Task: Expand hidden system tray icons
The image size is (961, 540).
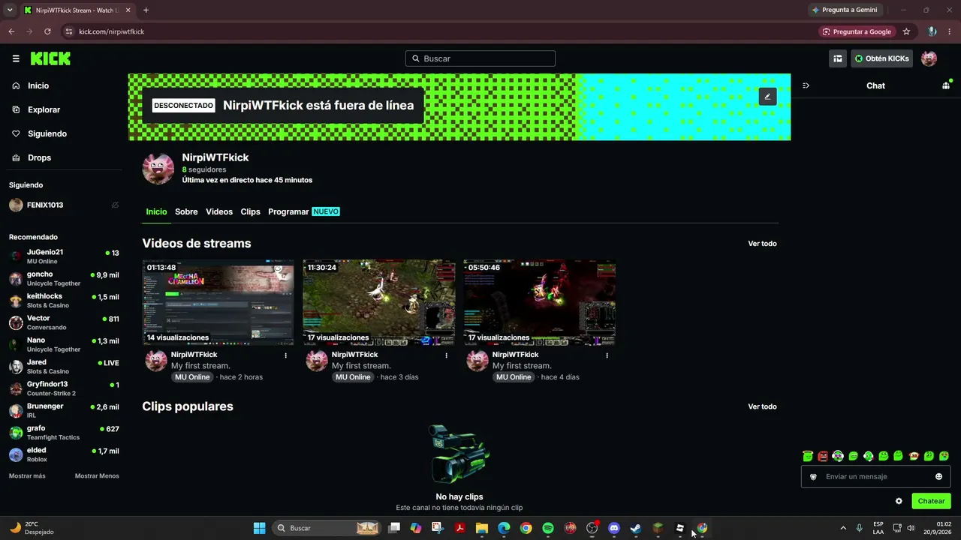Action: click(842, 528)
